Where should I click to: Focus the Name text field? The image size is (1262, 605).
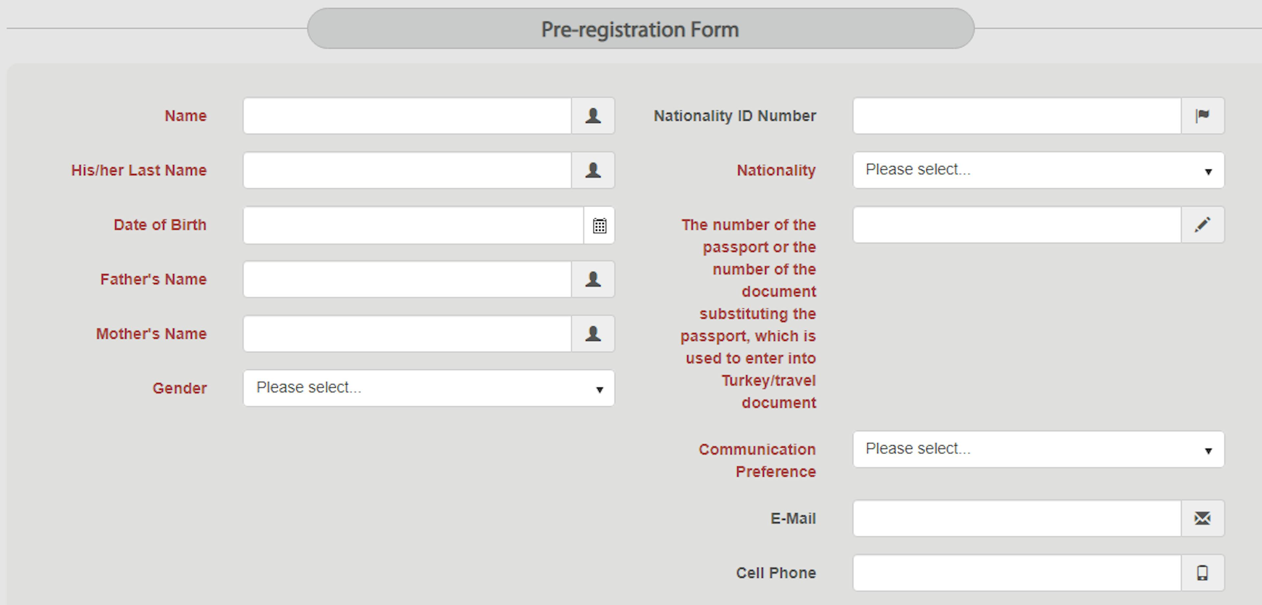pos(407,116)
